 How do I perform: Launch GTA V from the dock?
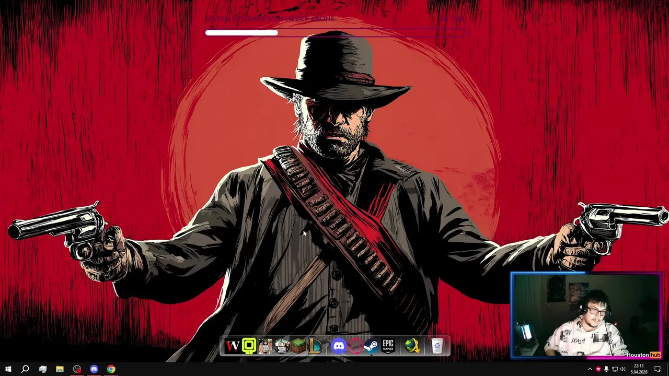[282, 346]
